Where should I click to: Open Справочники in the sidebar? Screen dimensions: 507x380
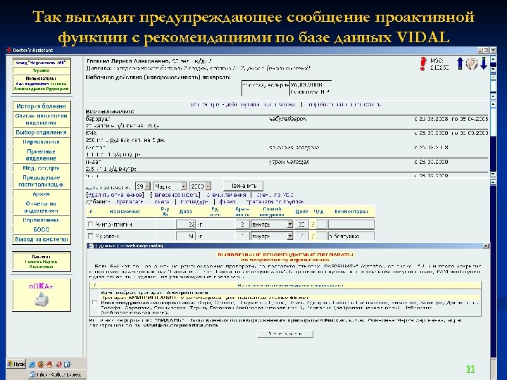pos(41,220)
